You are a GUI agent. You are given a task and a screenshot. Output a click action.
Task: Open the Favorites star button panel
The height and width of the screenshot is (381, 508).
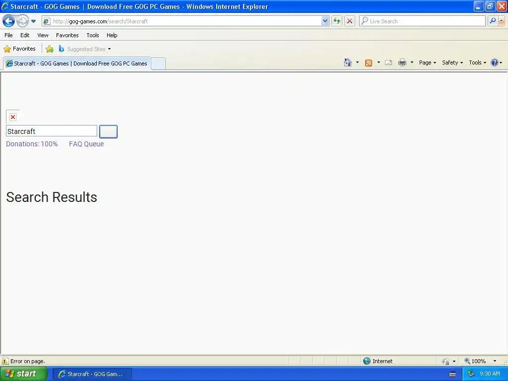coord(19,49)
